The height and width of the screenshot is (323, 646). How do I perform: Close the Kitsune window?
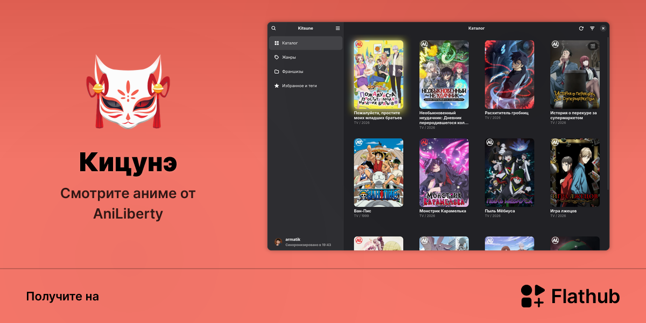(603, 28)
